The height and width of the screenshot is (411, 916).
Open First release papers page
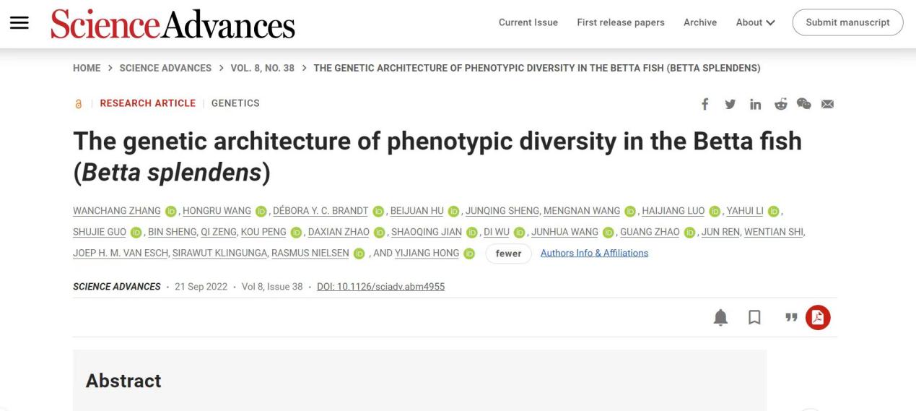tap(621, 22)
